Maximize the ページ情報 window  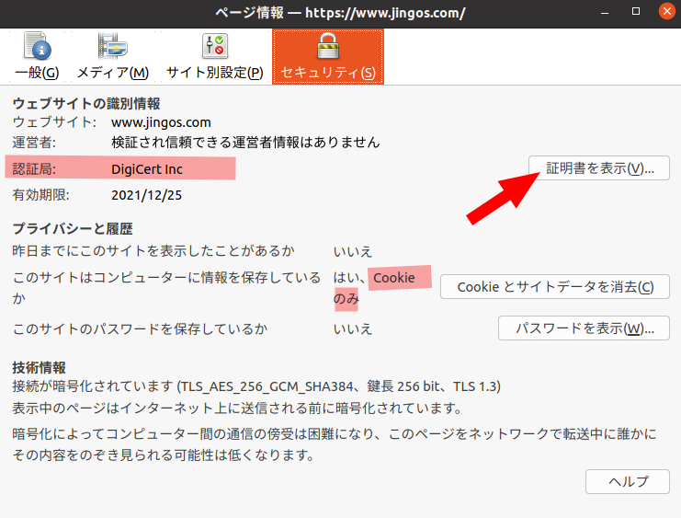tap(636, 12)
